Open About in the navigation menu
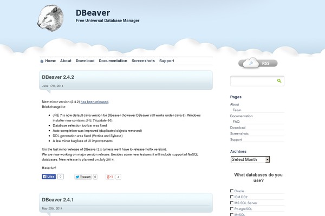This screenshot has width=325, height=216. tap(66, 61)
